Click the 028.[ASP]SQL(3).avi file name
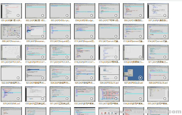 coord(158,83)
